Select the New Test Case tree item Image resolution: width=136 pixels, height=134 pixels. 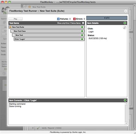pyautogui.click(x=47, y=31)
